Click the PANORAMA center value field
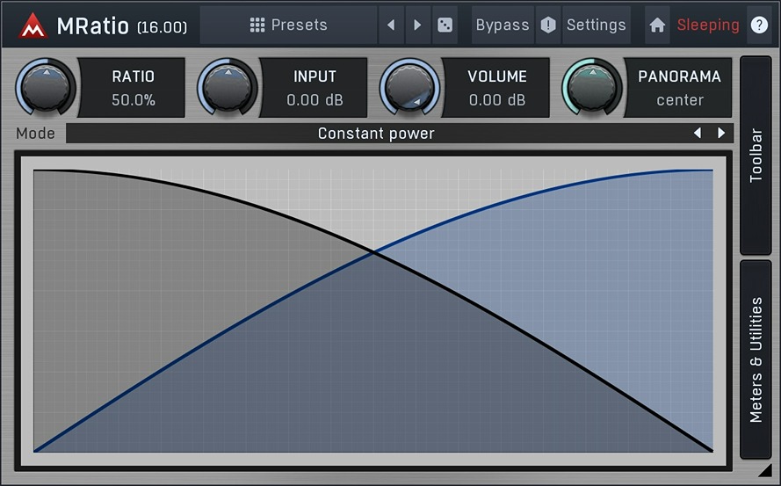Screen dimensions: 781x486 [679, 88]
